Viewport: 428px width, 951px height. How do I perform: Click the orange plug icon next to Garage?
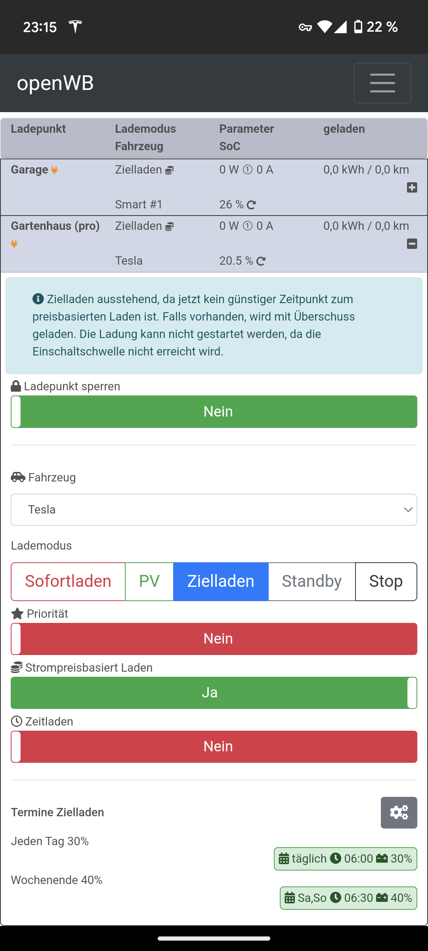[x=55, y=170]
